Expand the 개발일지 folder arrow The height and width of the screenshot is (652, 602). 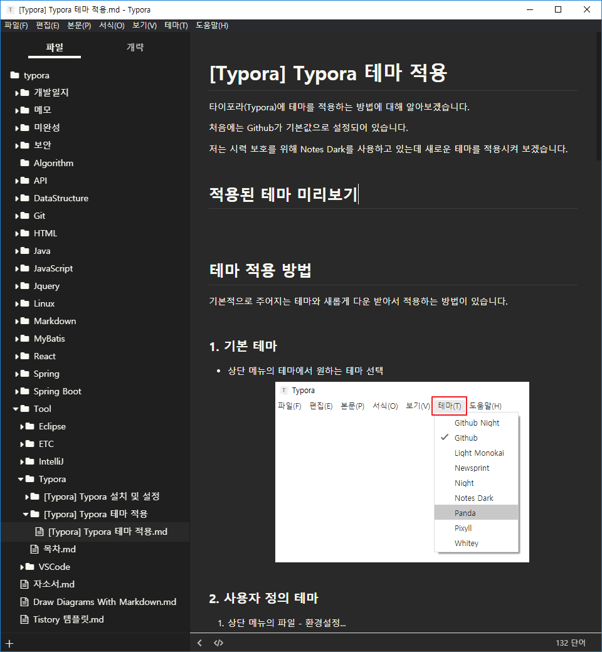click(x=17, y=93)
